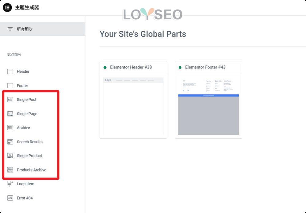Open the Header #38 preview thumbnail
306x213 pixels.
(133, 106)
